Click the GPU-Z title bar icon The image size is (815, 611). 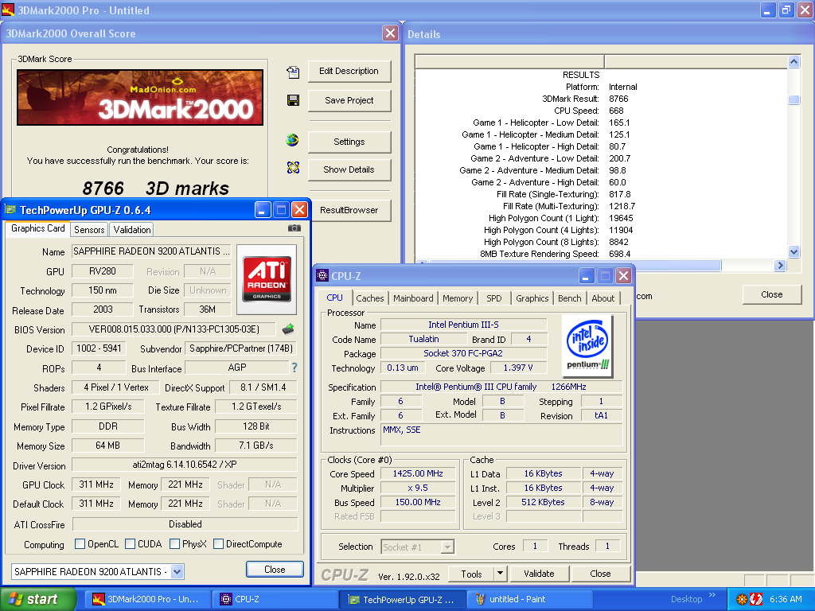tap(10, 209)
